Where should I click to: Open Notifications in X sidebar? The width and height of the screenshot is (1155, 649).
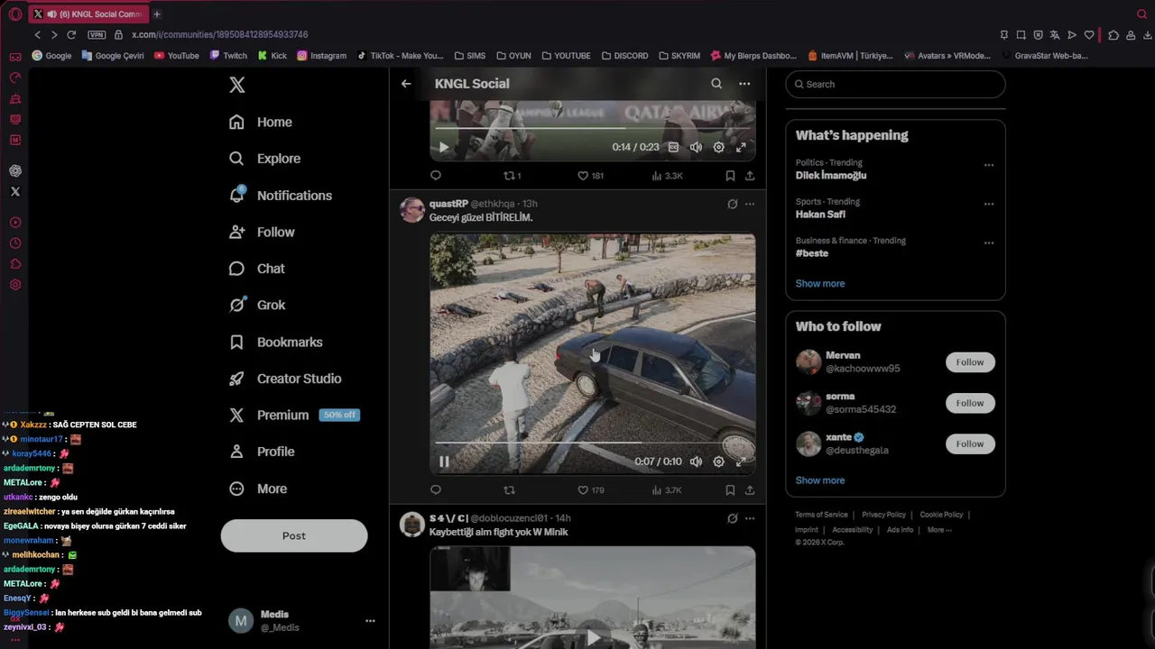point(281,196)
